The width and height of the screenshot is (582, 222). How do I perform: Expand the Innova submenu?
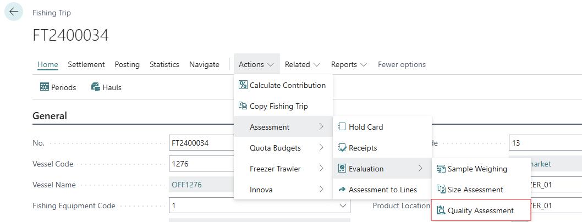click(283, 190)
